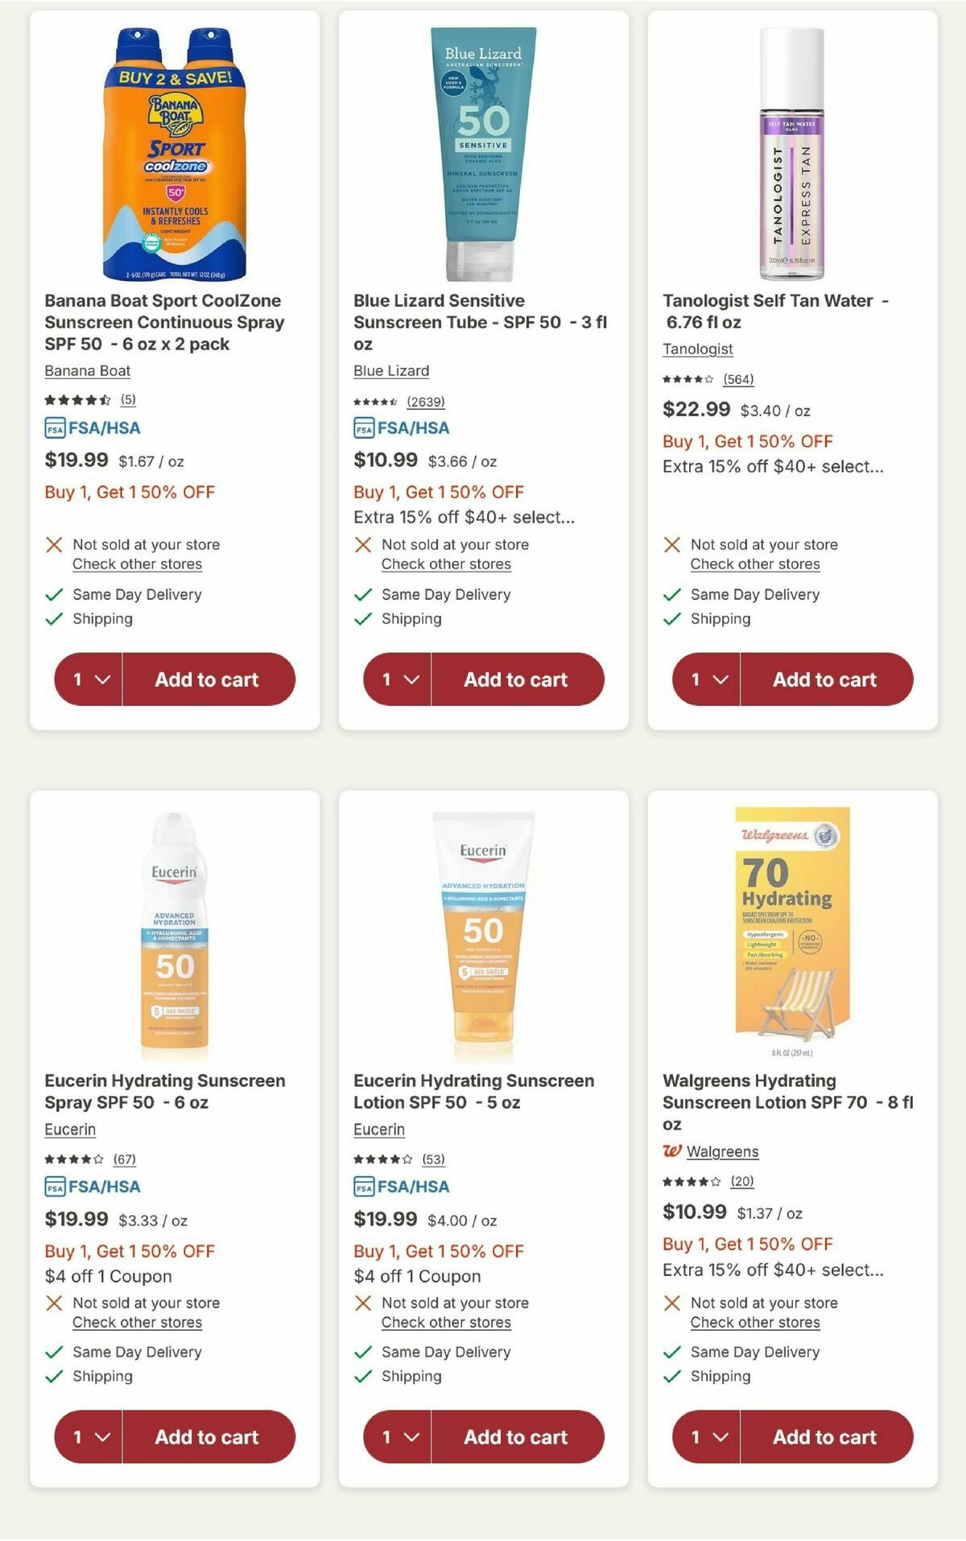Click the FSA/HSA icon on Banana Boat card

55,428
